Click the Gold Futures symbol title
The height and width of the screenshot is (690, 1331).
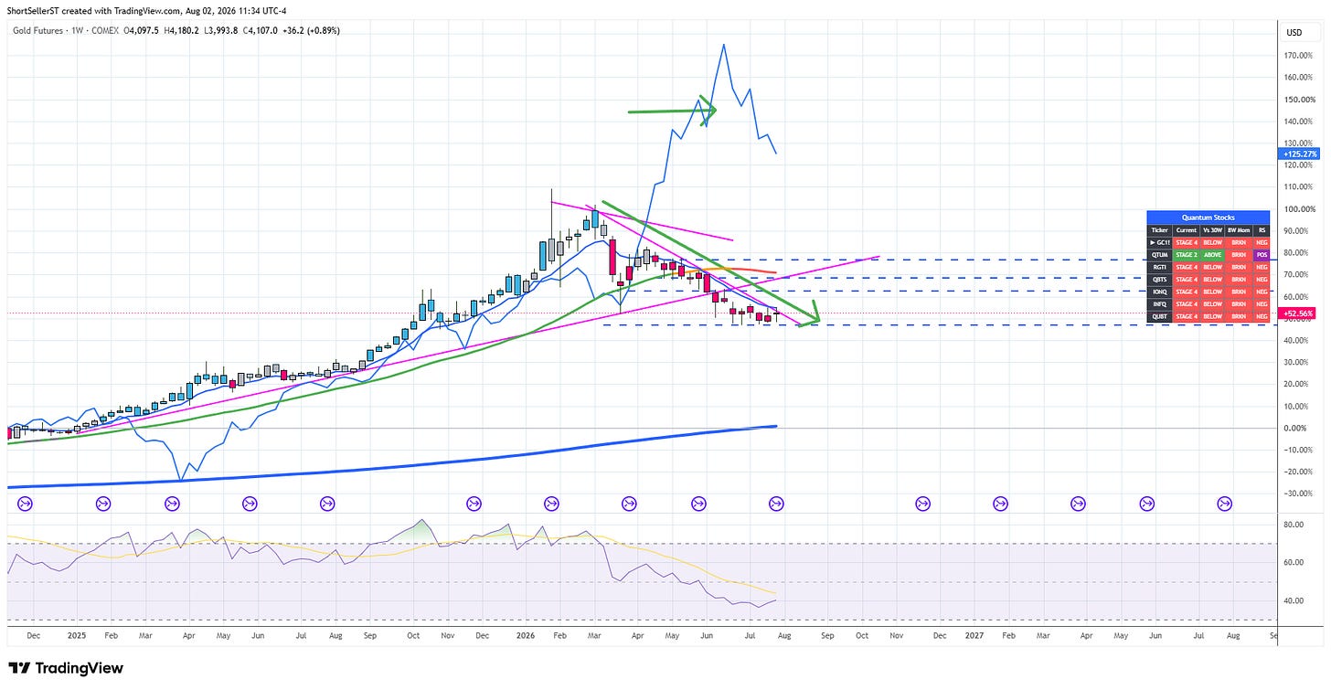click(38, 29)
